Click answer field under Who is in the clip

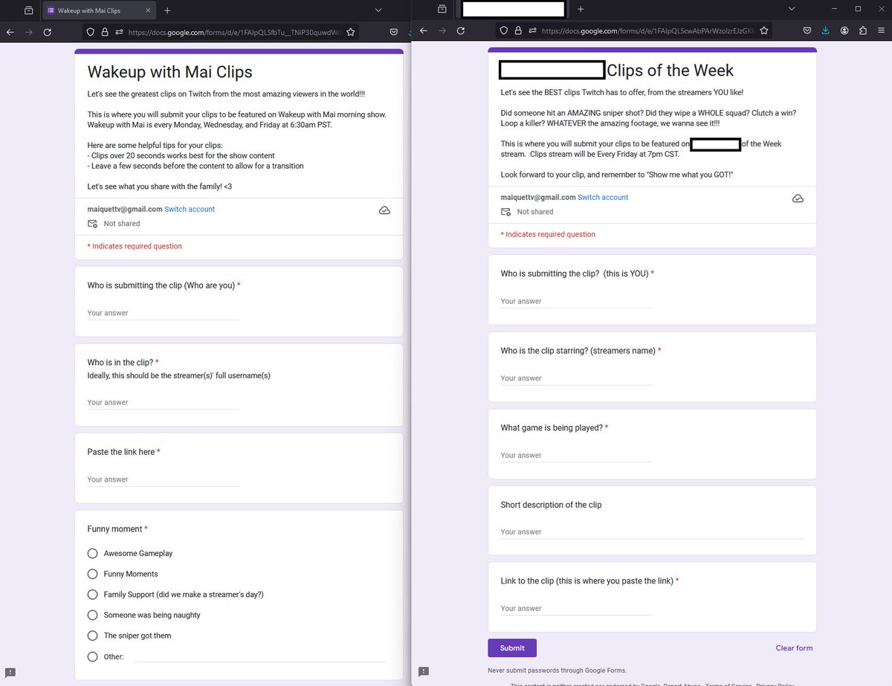[163, 402]
